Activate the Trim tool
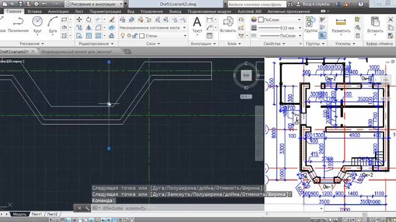 coord(98,19)
